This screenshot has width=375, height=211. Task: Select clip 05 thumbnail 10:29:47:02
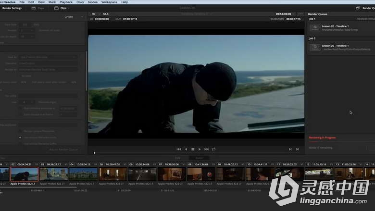click(113, 174)
